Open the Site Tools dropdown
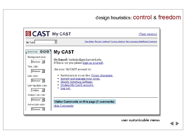The image size is (186, 139). (x=46, y=42)
